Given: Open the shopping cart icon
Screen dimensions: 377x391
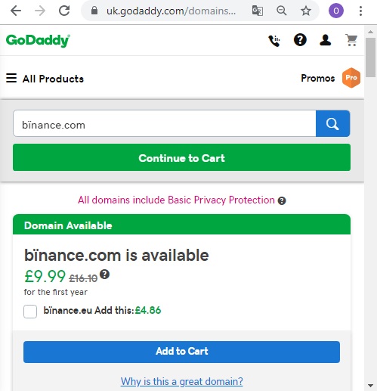Looking at the screenshot, I should (x=351, y=40).
